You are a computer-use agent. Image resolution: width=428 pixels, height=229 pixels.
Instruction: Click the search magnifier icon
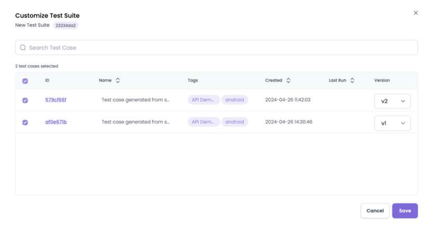tap(23, 48)
